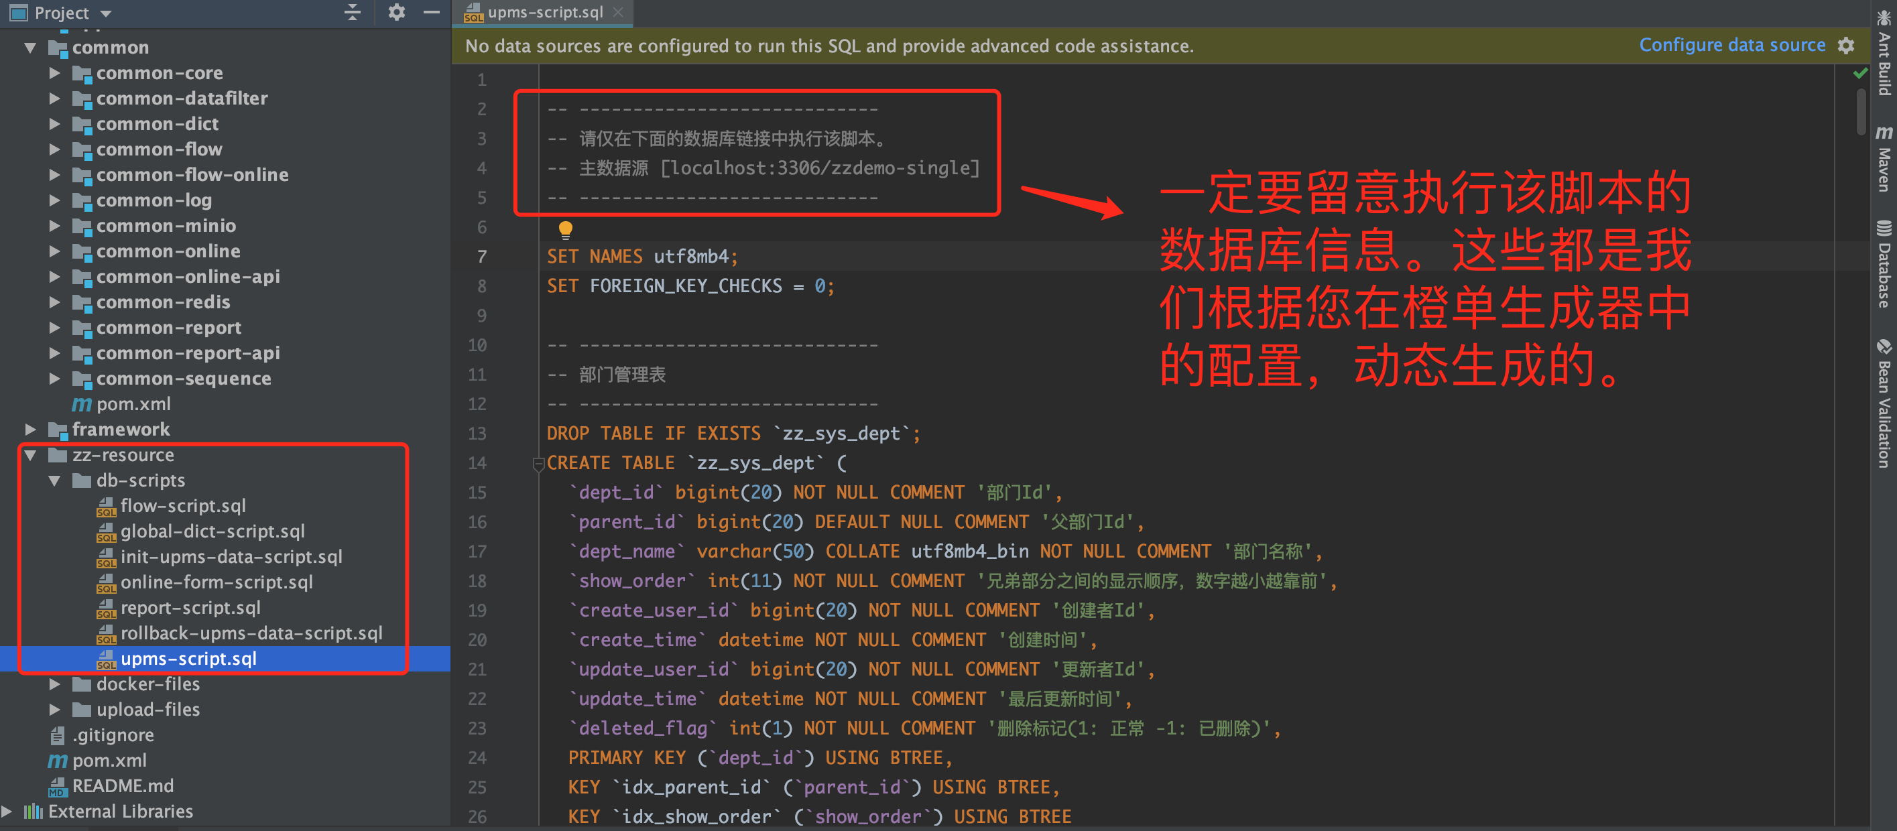The height and width of the screenshot is (831, 1897).
Task: Open the Bean Validation tool window
Action: tap(1884, 403)
